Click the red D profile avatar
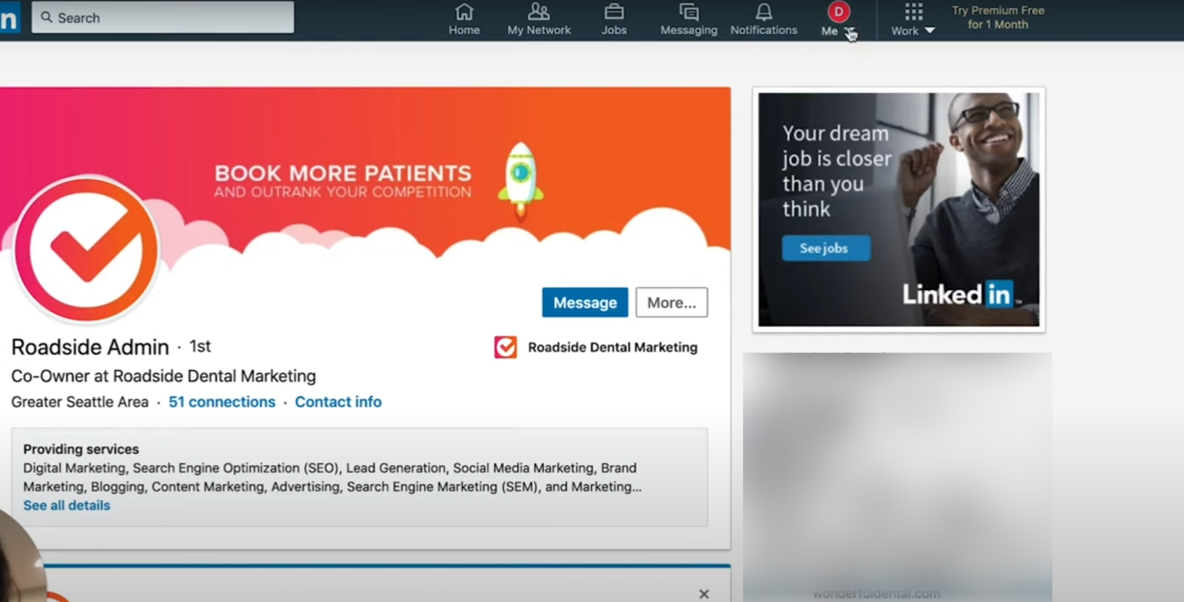 click(838, 12)
